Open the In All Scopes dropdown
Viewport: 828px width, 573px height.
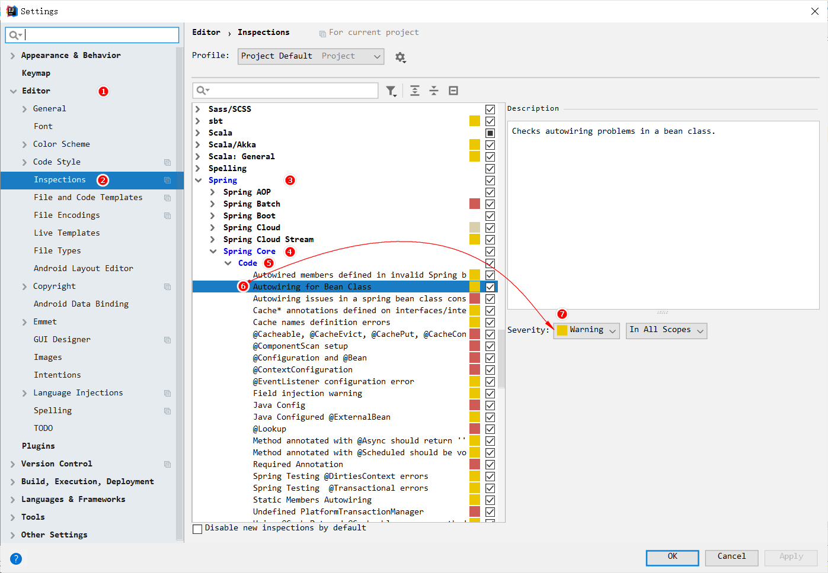666,330
